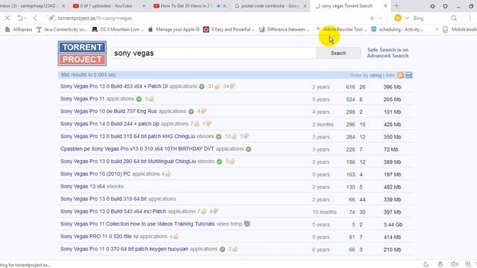The width and height of the screenshot is (477, 268).
Task: Toggle night mode moon icon in status bar
Action: tap(426, 264)
